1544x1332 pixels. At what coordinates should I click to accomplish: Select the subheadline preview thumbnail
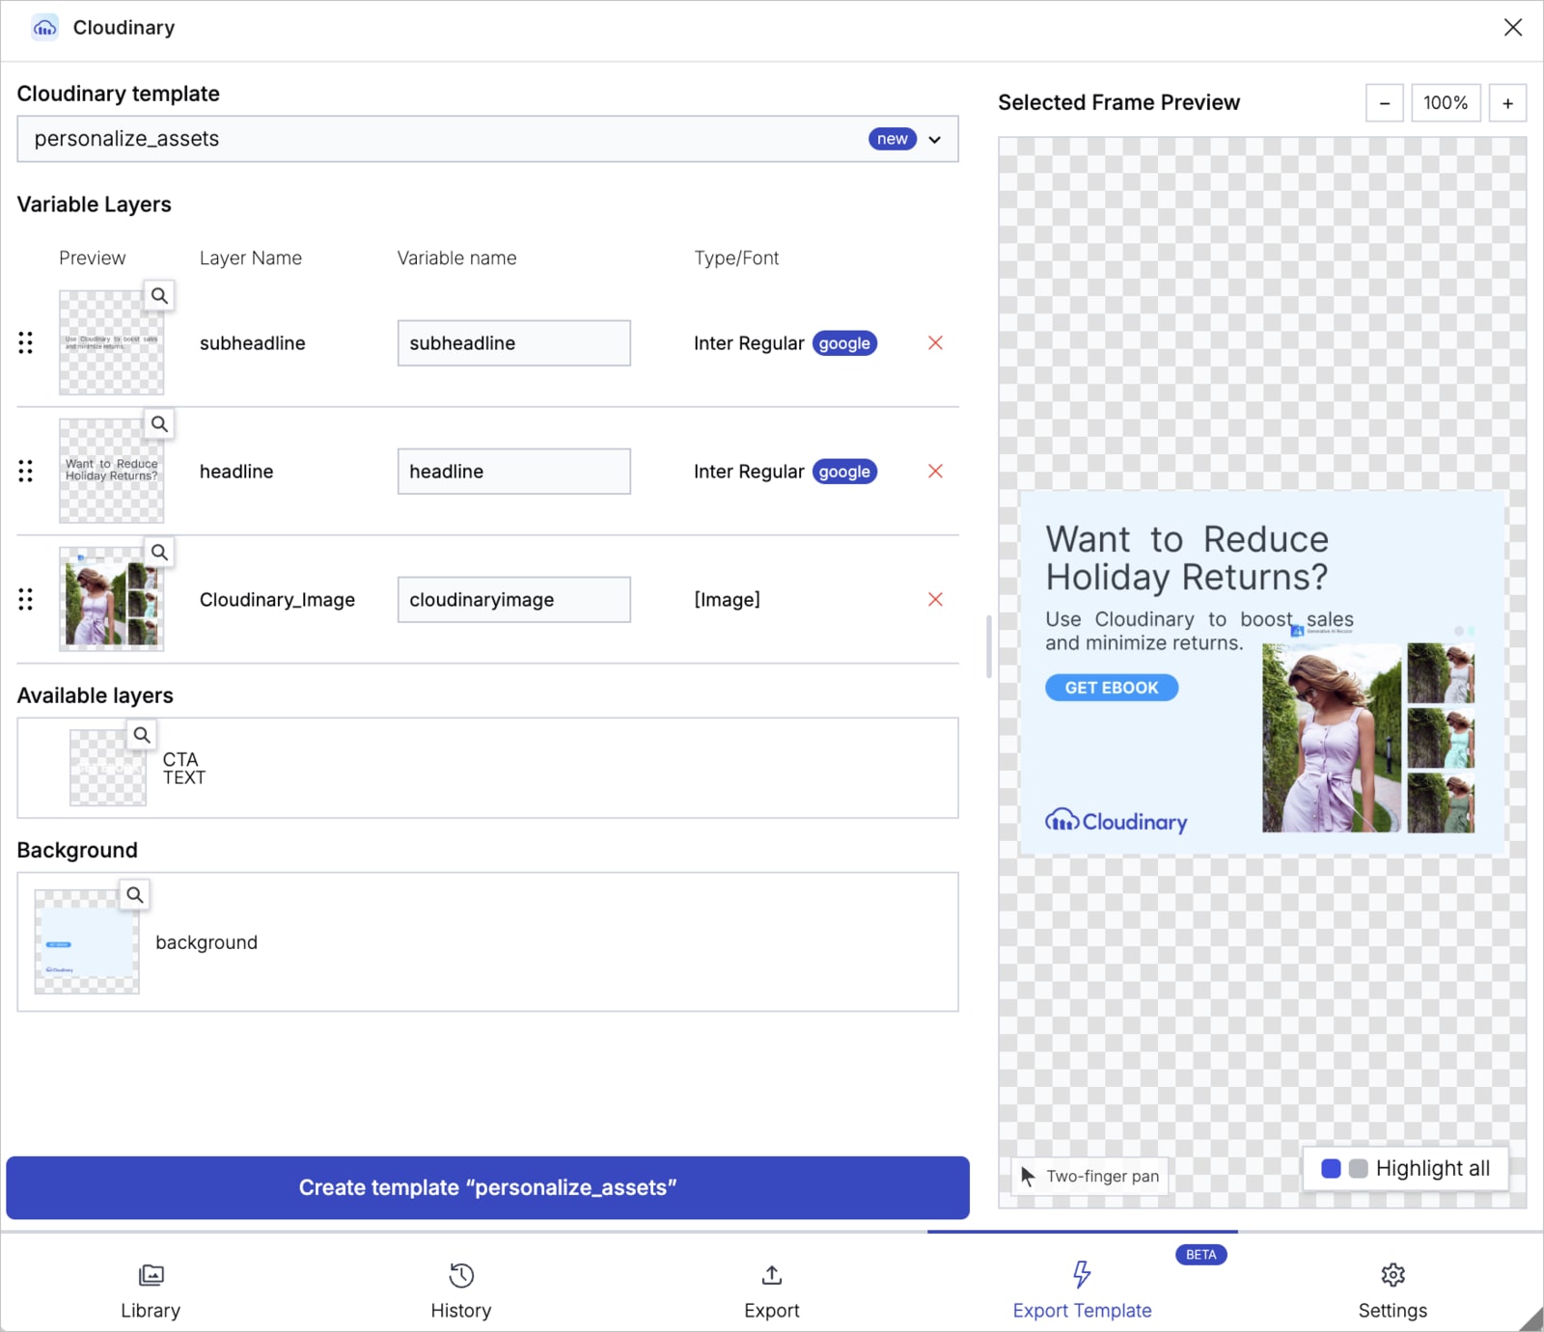tap(111, 343)
